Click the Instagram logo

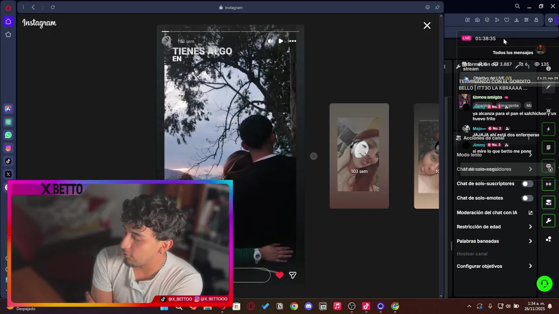tap(39, 23)
